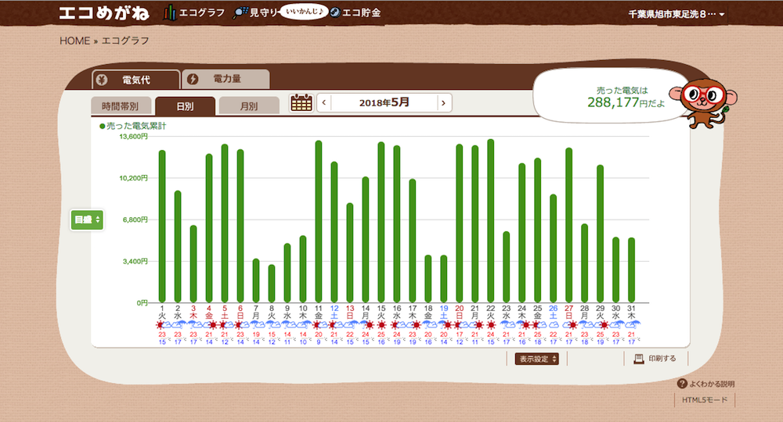Click the bar for May 8
783x422 pixels.
point(272,284)
